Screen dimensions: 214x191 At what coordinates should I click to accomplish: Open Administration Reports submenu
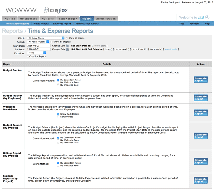(x=87, y=24)
